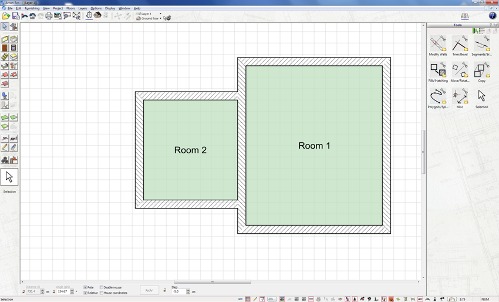This screenshot has height=302, width=499.
Task: Open the Segments/Br... tool
Action: tap(481, 46)
